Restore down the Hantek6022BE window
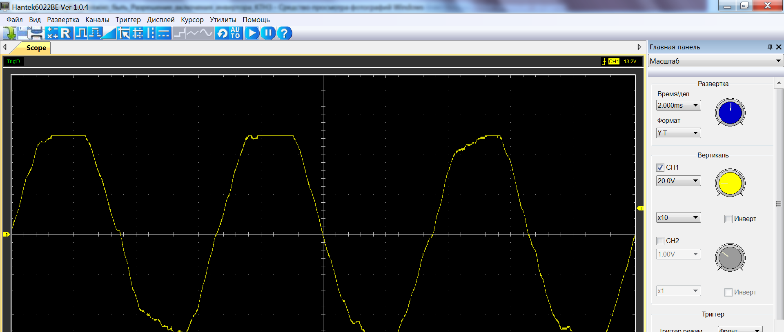Image resolution: width=784 pixels, height=332 pixels. pyautogui.click(x=744, y=6)
